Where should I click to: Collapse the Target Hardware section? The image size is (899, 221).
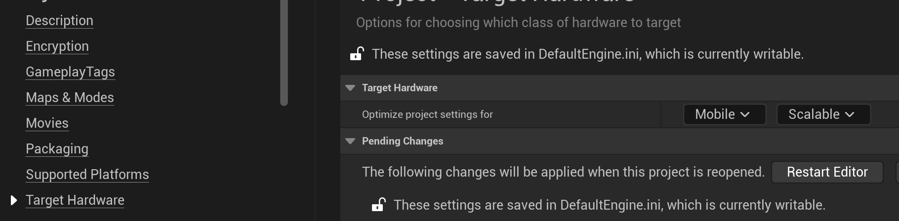tap(351, 88)
